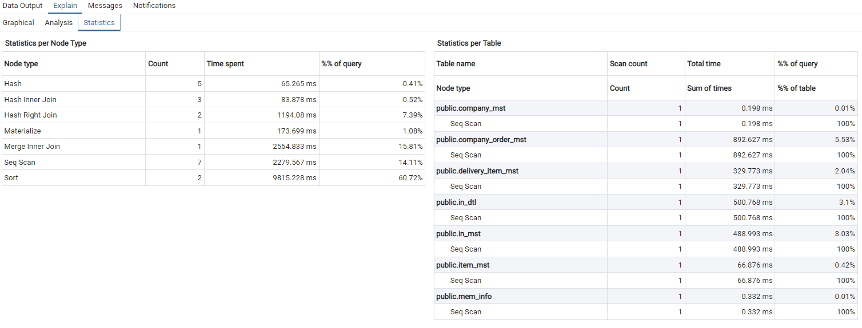Select the public.in_dtl table row

point(646,203)
